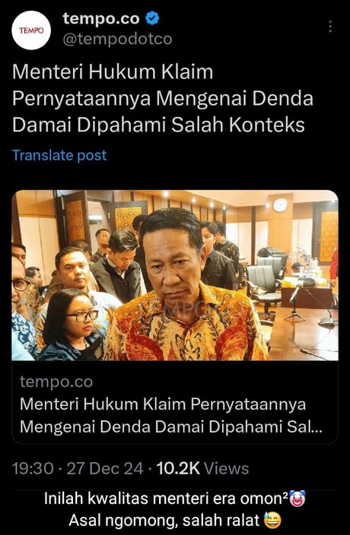Screen dimensions: 350x535
Task: Open the article preview photo
Action: [175, 275]
